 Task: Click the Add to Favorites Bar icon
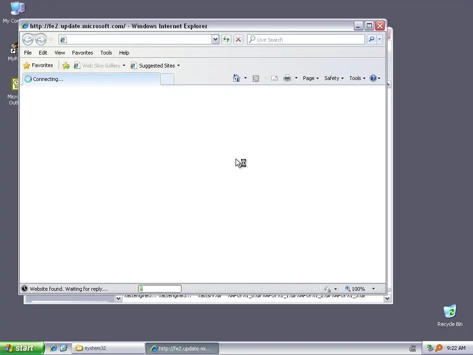66,66
